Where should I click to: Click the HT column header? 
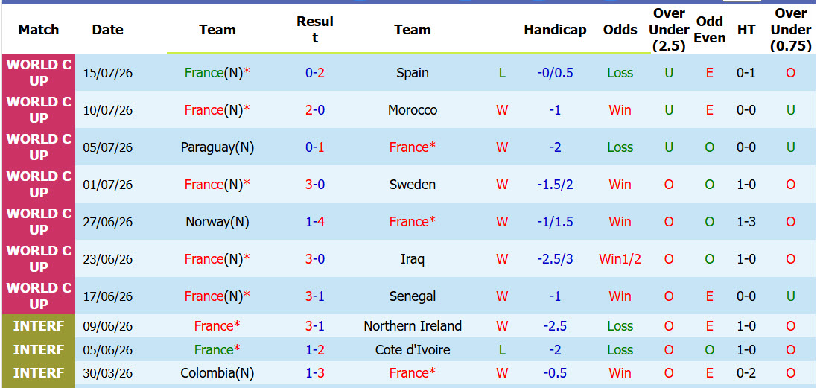click(x=746, y=30)
